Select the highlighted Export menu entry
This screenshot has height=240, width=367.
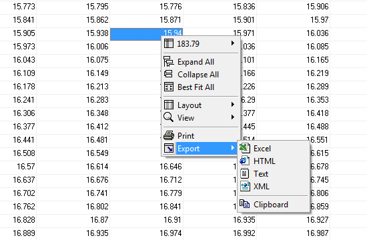(x=201, y=148)
